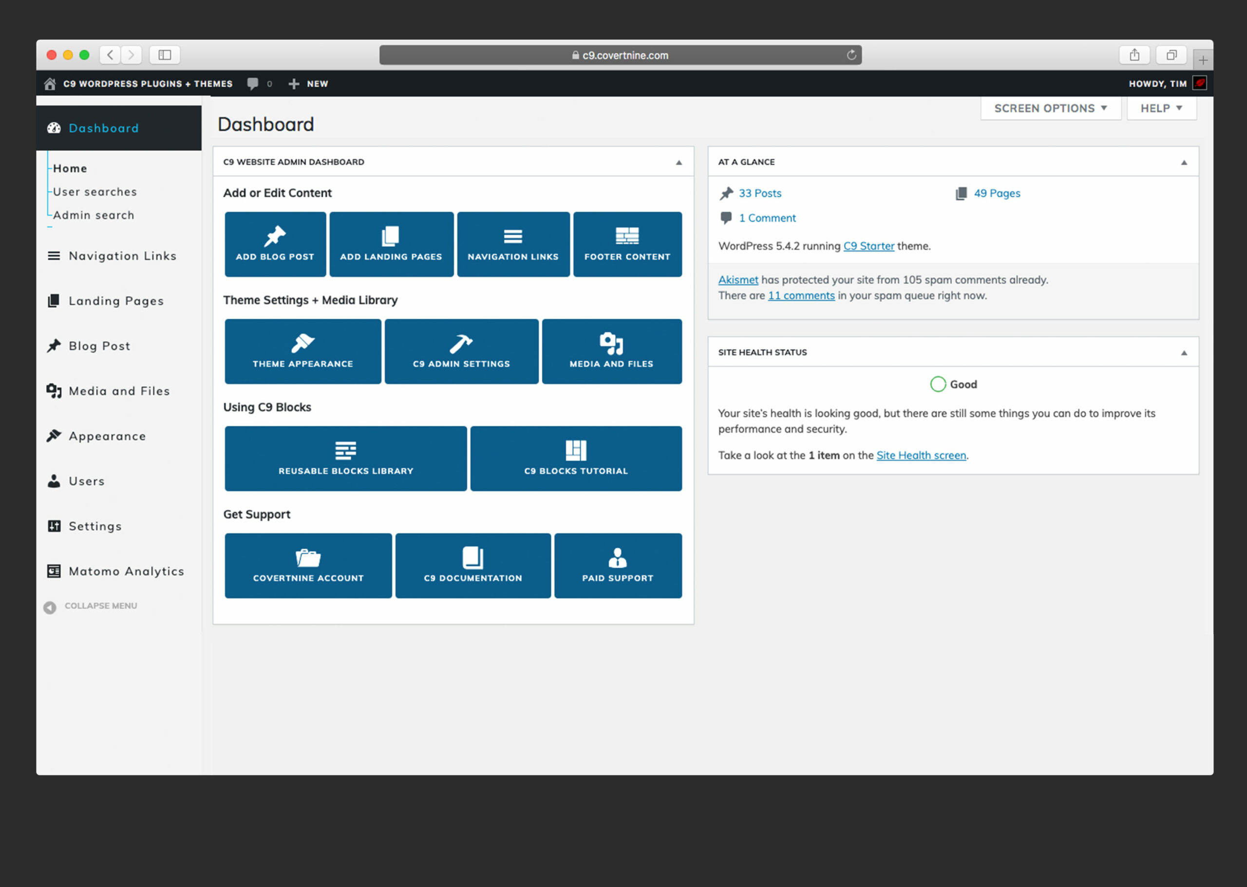Open the Footer Content tile
The width and height of the screenshot is (1247, 887).
627,244
